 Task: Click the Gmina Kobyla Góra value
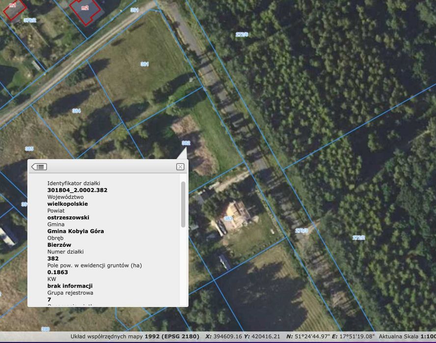point(76,231)
